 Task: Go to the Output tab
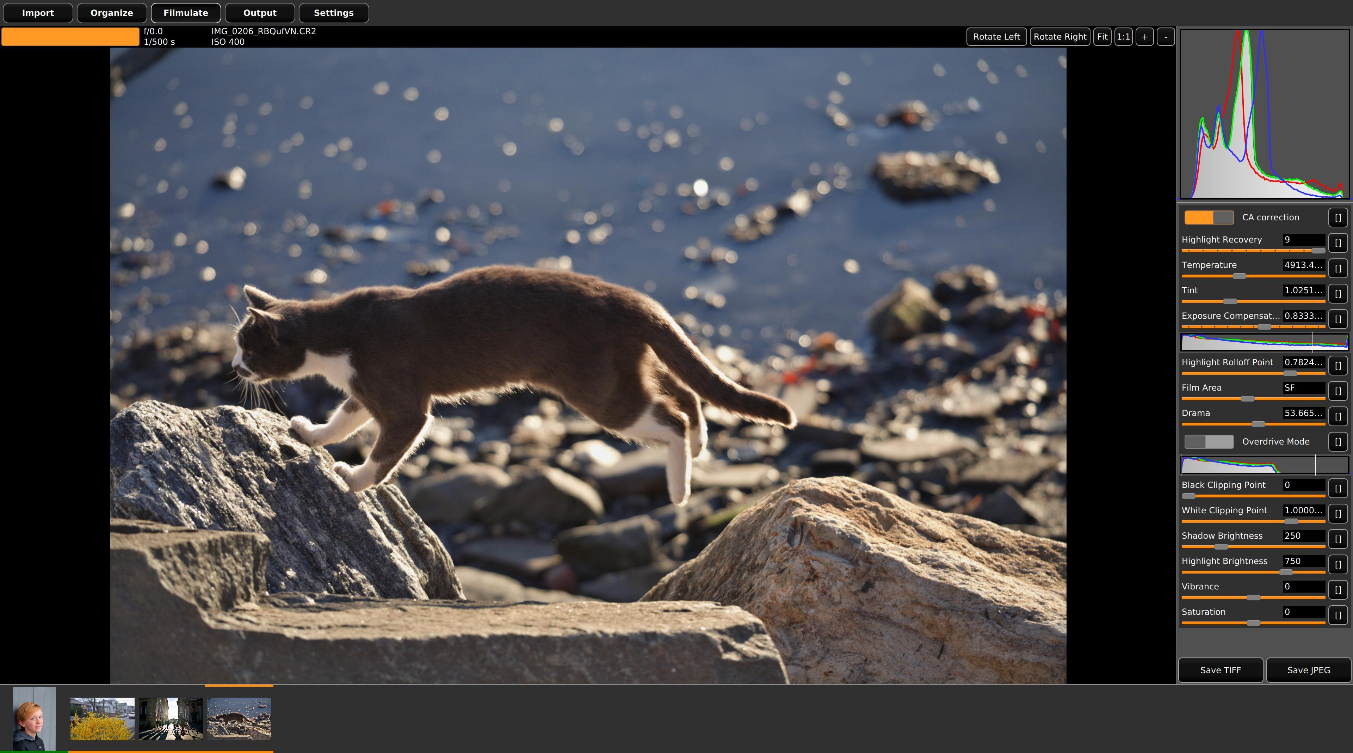tap(260, 13)
